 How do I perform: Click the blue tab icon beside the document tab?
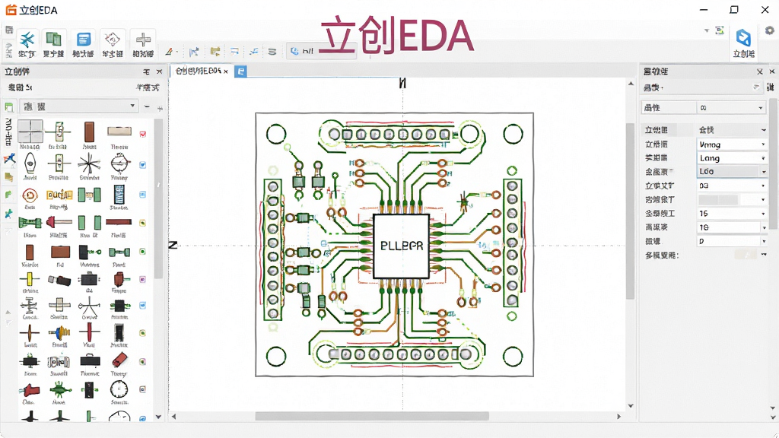[x=241, y=71]
